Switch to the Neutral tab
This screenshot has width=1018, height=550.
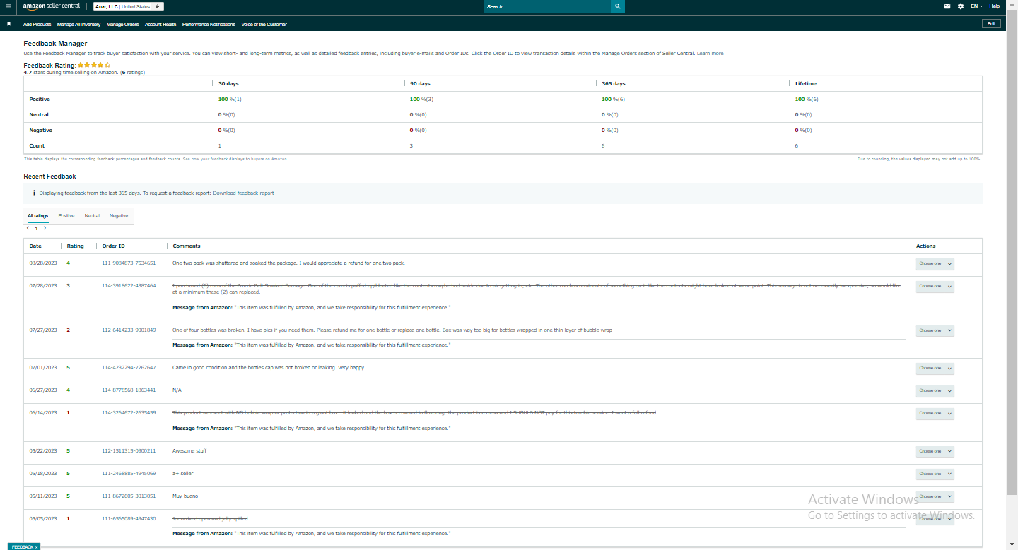pyautogui.click(x=92, y=216)
